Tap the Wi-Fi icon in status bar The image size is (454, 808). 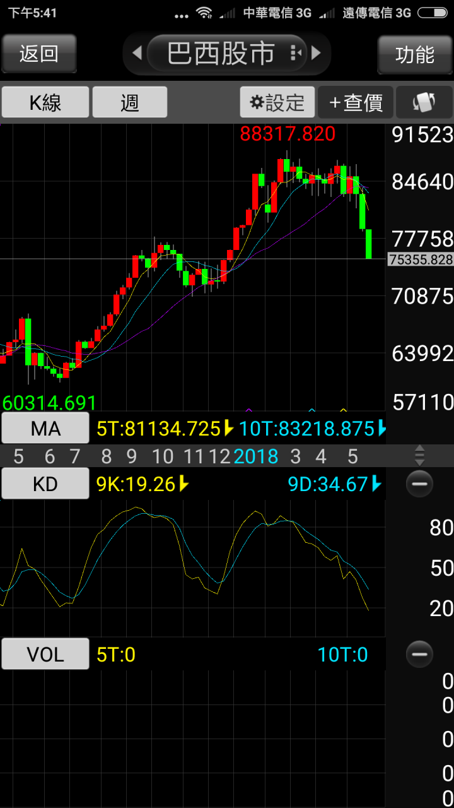[204, 13]
